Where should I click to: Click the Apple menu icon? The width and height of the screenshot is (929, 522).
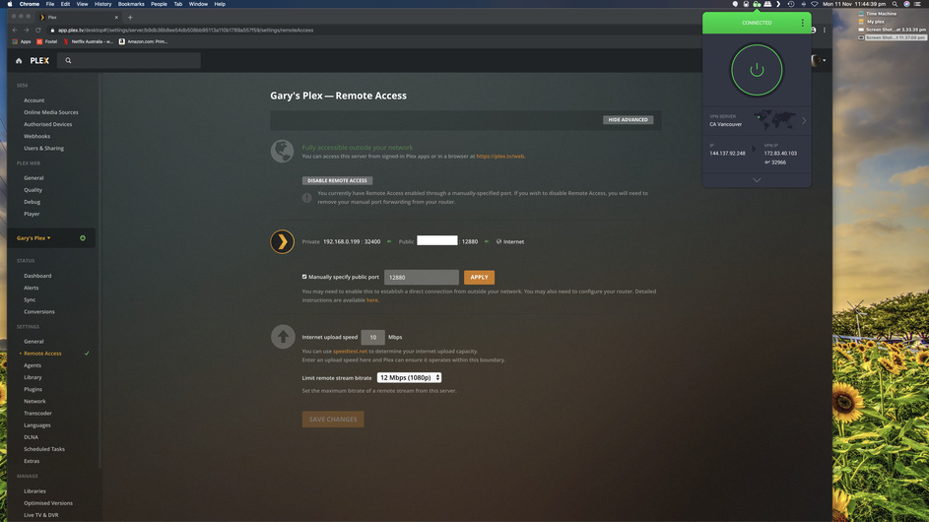pyautogui.click(x=10, y=4)
